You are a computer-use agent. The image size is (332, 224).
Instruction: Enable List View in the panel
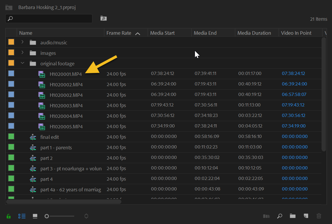pos(22,216)
